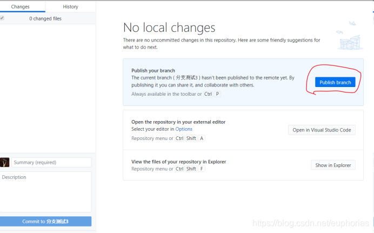
Task: Click the 'Publish your branch' title
Action: tap(153, 71)
